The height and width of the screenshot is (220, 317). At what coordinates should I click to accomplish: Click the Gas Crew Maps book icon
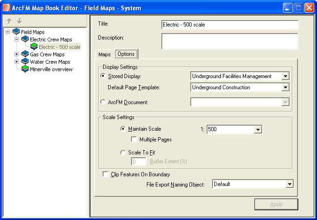tap(25, 54)
